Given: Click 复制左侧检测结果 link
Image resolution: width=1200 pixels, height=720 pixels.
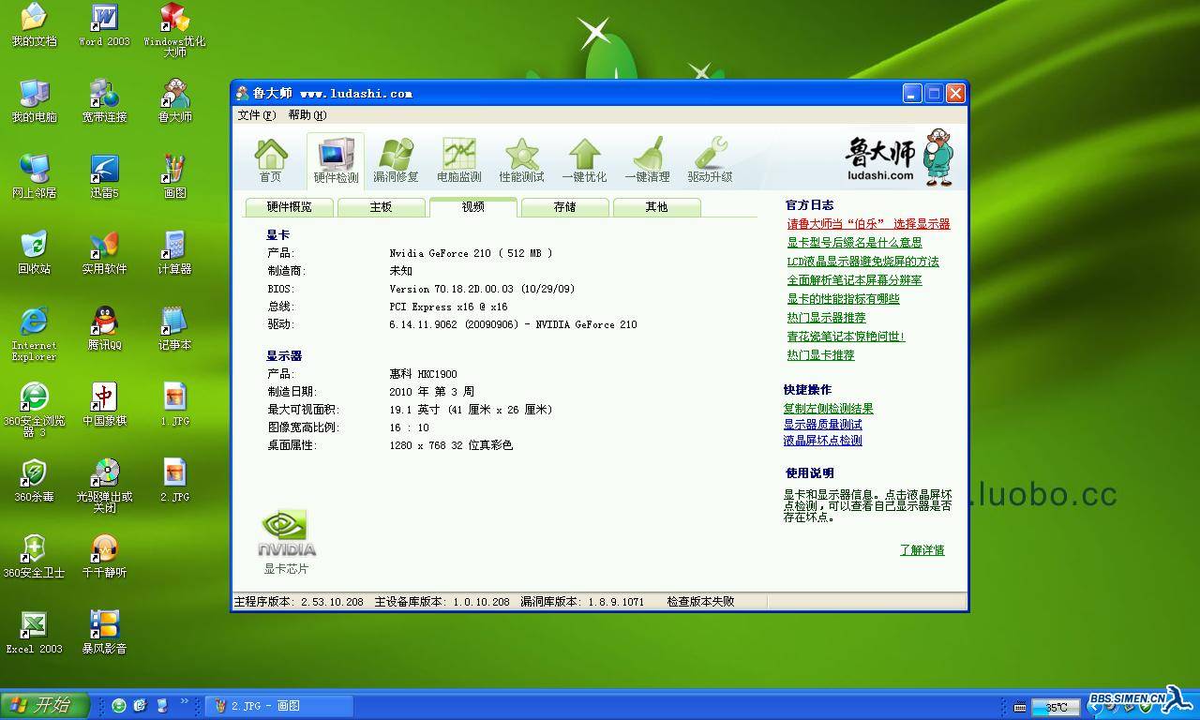Looking at the screenshot, I should pyautogui.click(x=828, y=409).
